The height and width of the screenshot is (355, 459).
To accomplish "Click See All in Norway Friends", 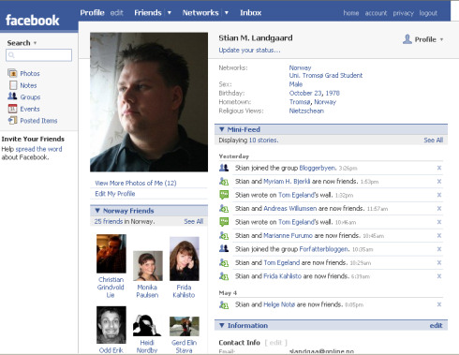I will (x=194, y=221).
